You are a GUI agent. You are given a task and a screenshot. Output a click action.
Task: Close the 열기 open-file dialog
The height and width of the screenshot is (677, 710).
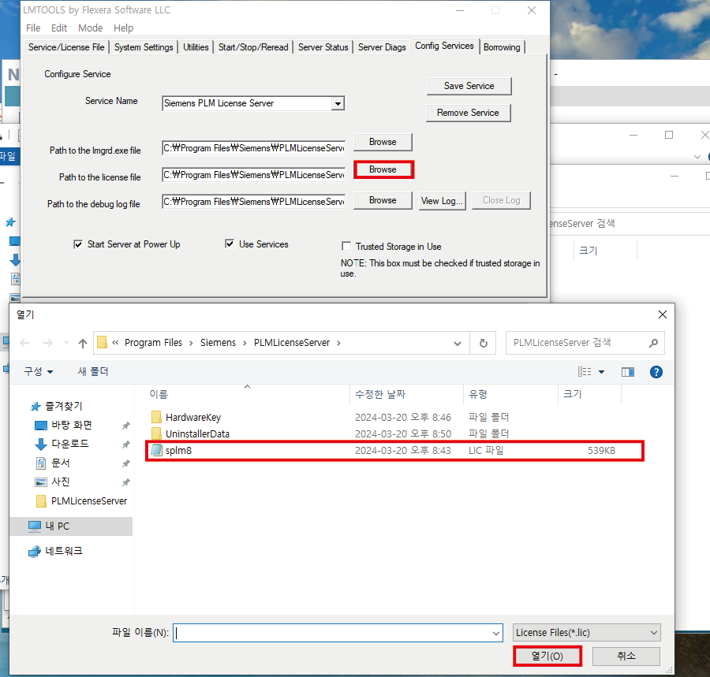[x=662, y=314]
